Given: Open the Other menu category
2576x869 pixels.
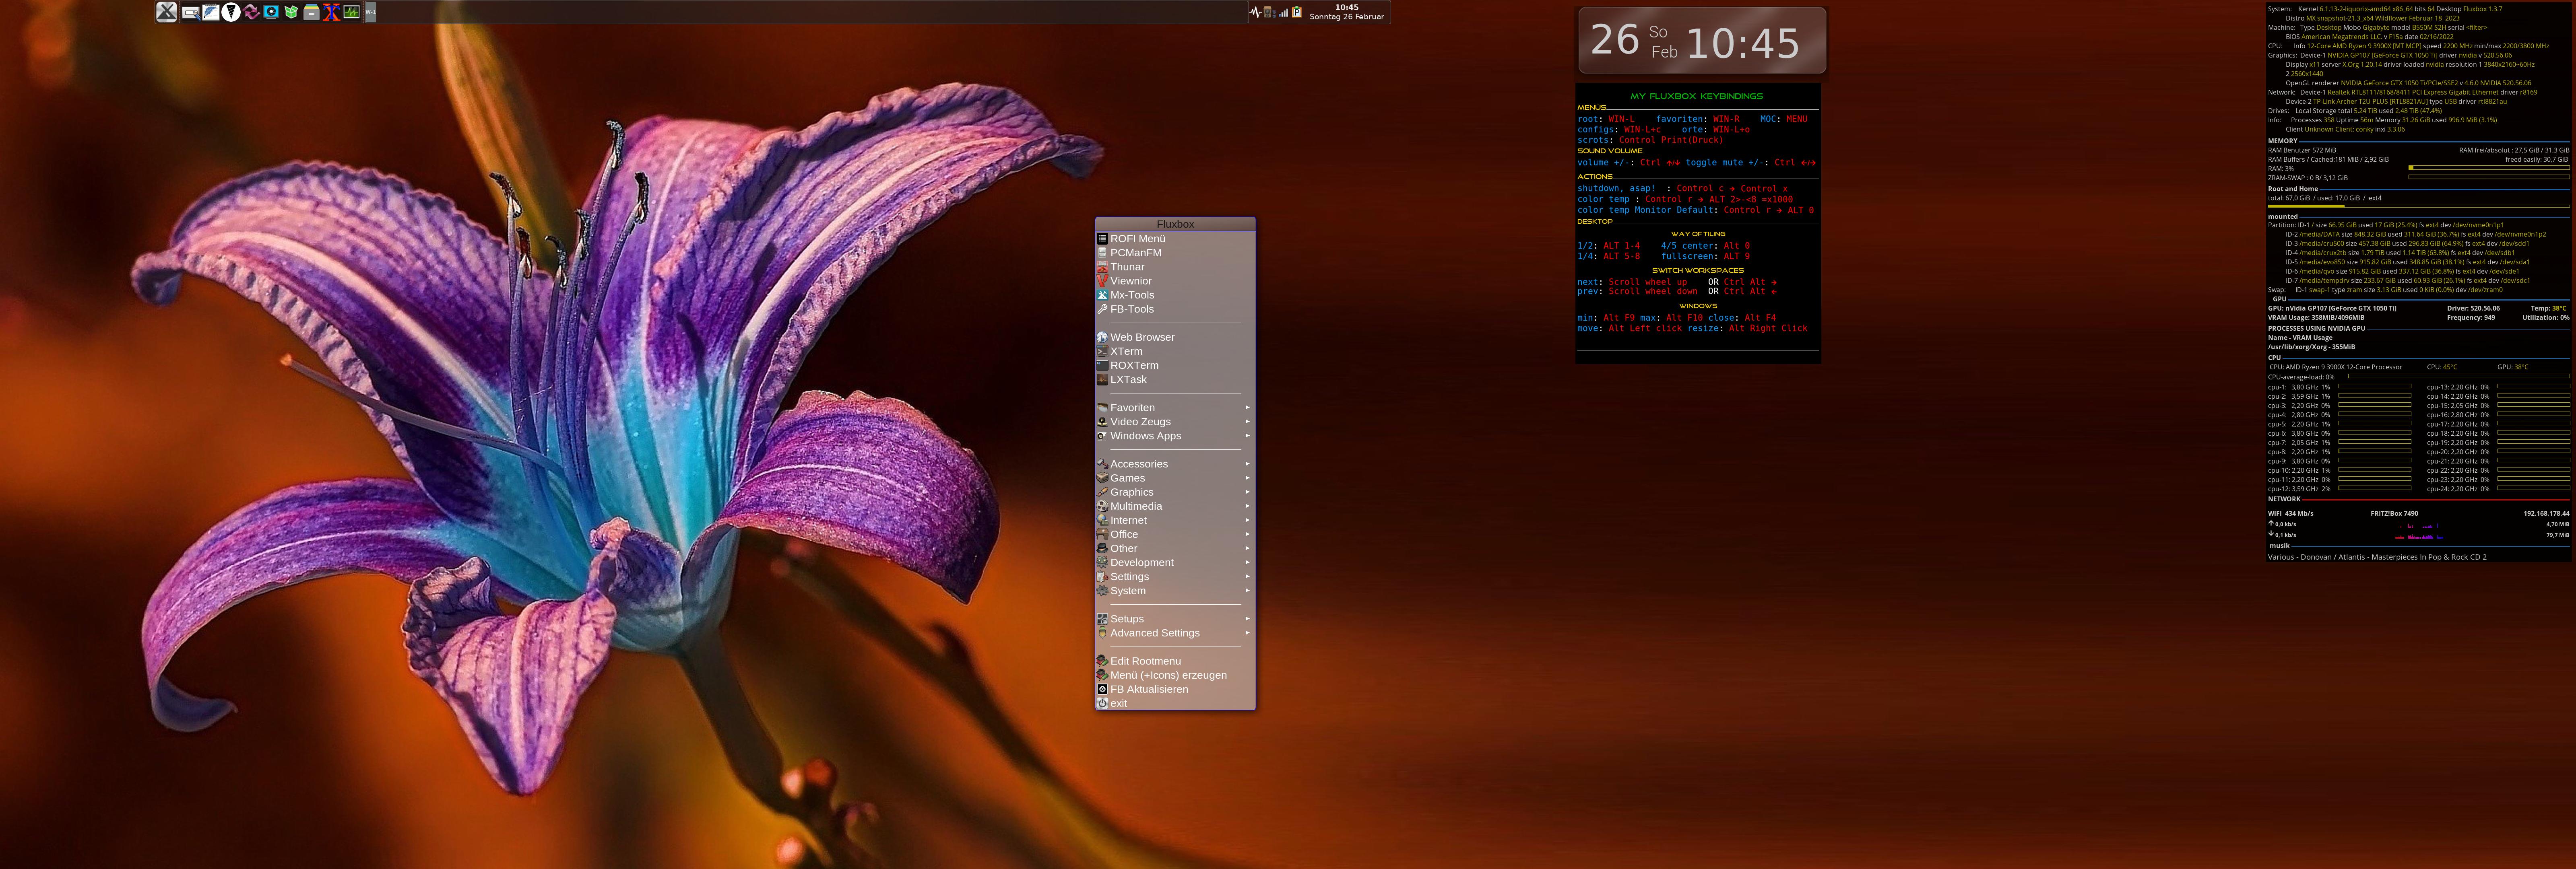Looking at the screenshot, I should [x=1175, y=548].
